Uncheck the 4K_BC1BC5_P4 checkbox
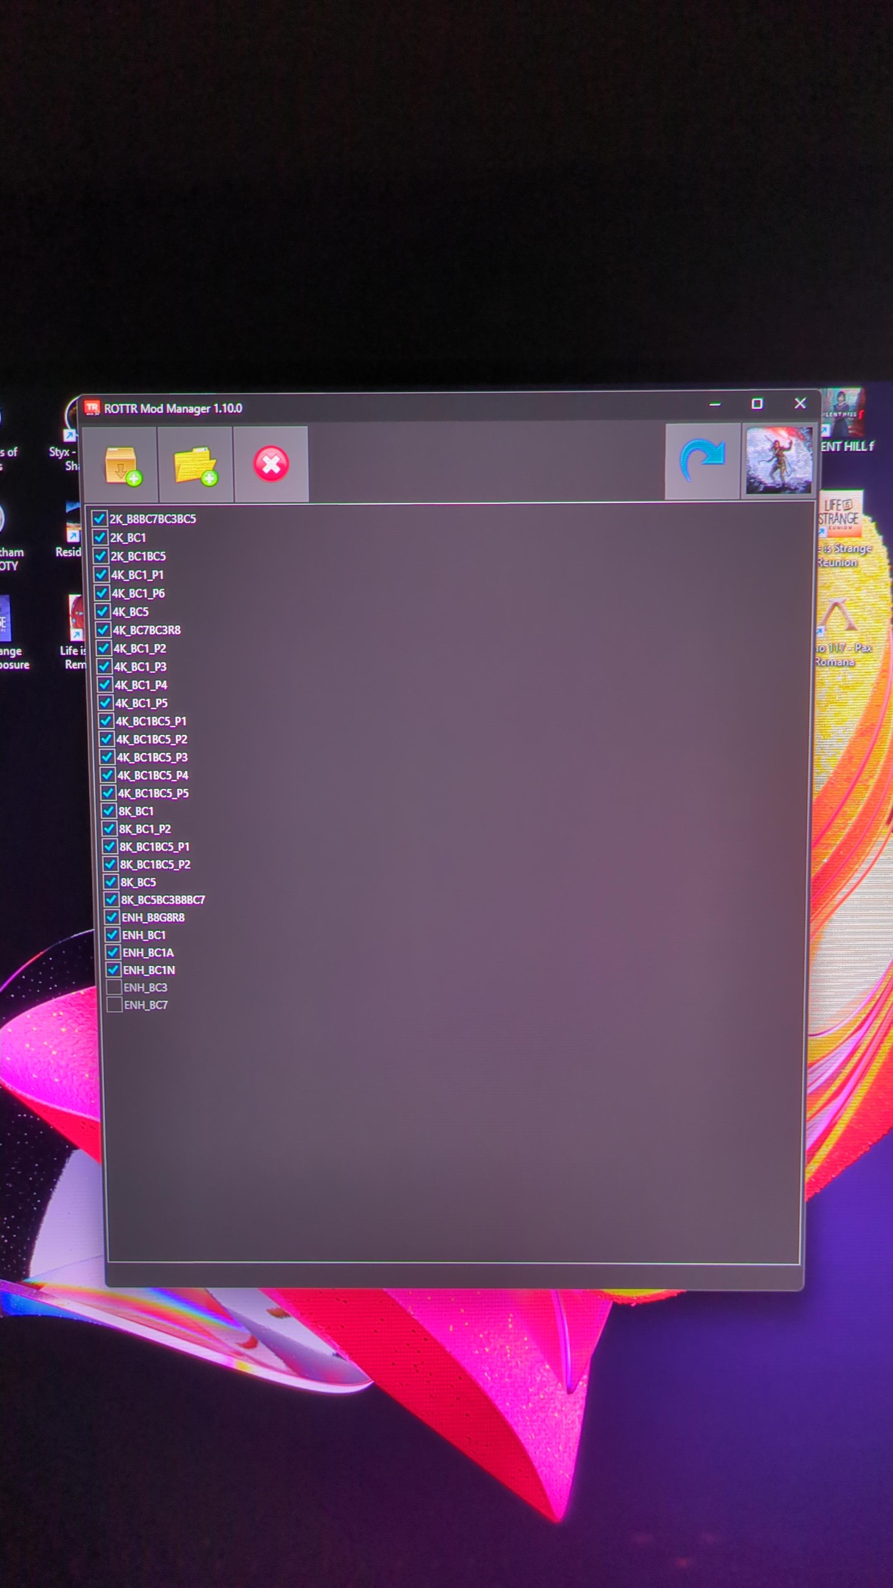 tap(108, 775)
